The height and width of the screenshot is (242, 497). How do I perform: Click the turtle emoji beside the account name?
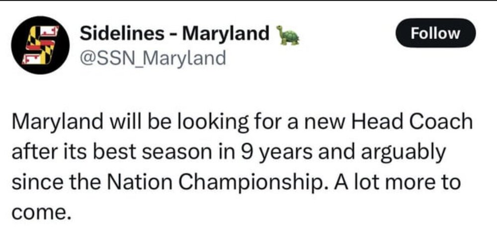click(288, 35)
